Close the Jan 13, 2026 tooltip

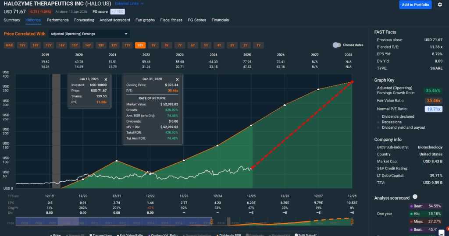point(106,80)
